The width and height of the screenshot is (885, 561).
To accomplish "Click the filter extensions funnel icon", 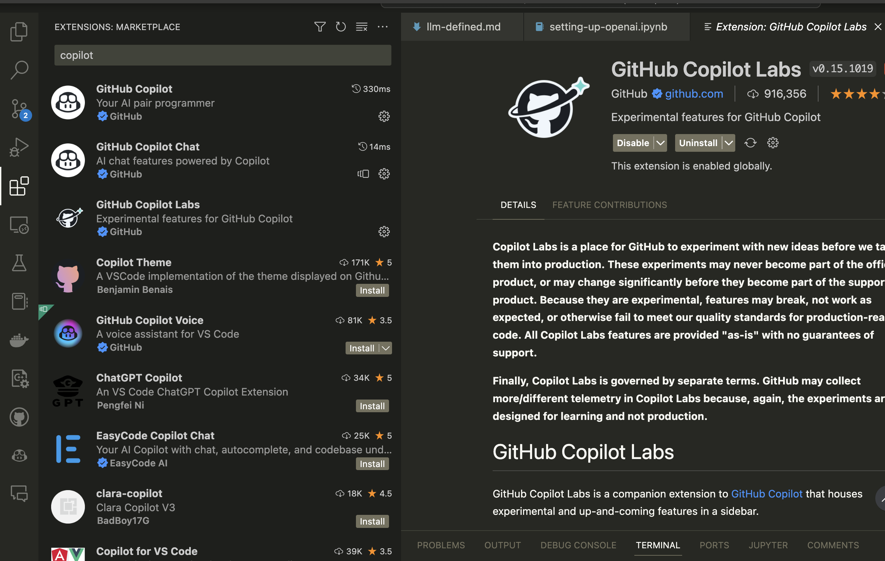I will 320,27.
